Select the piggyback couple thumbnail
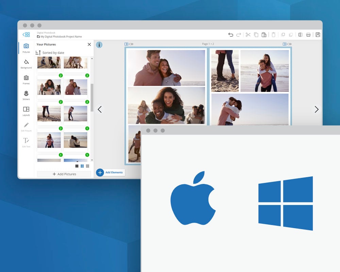The width and height of the screenshot is (340, 272). tap(49, 140)
